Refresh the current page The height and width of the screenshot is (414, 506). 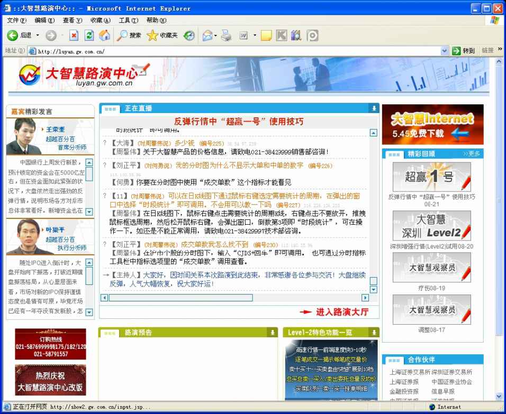point(89,35)
